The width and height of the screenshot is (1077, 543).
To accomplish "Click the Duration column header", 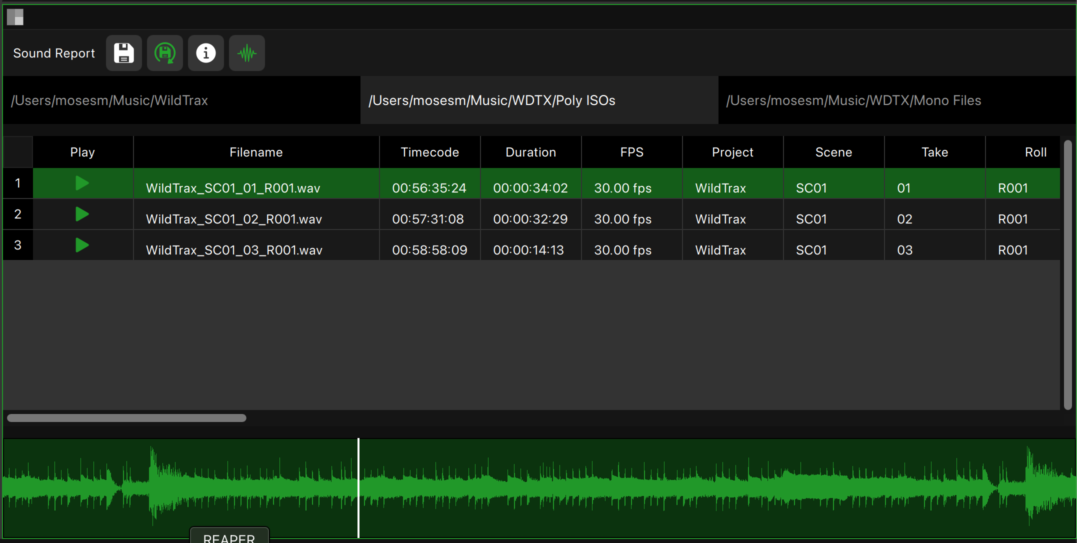I will pyautogui.click(x=530, y=152).
